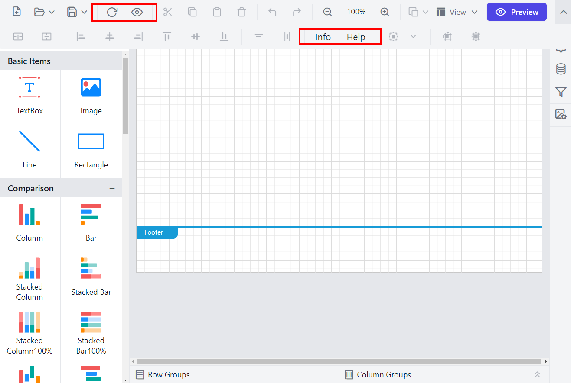Image resolution: width=571 pixels, height=383 pixels.
Task: Click the vertical-bars distribute icon
Action: [287, 37]
